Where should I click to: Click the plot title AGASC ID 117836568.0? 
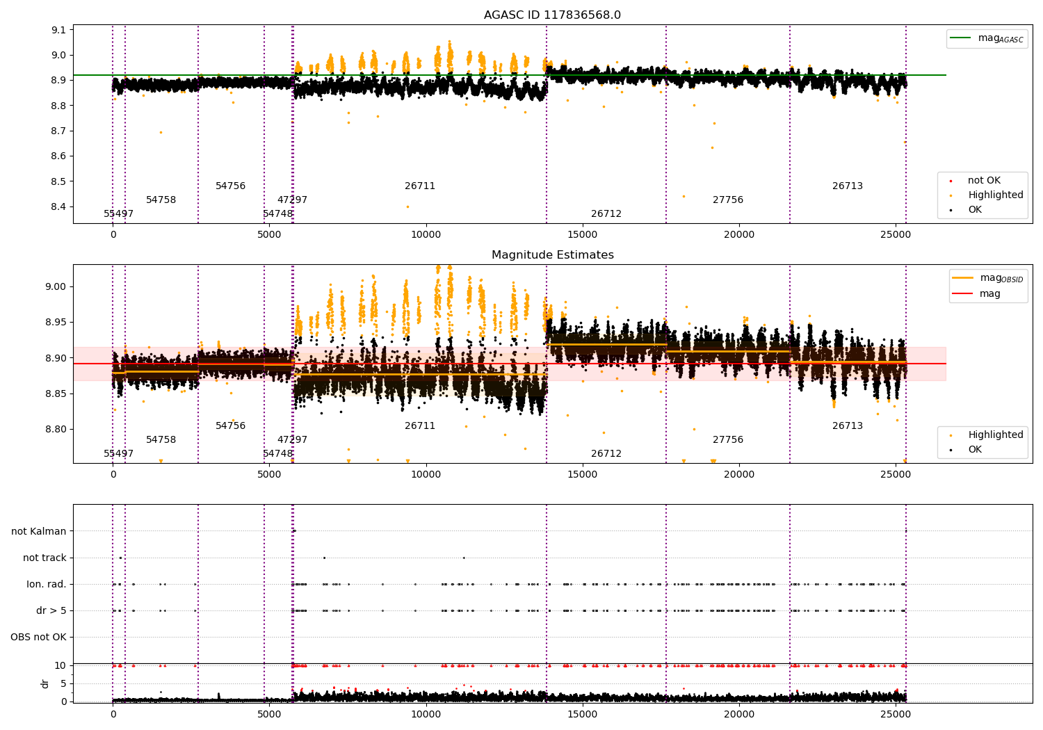click(552, 15)
